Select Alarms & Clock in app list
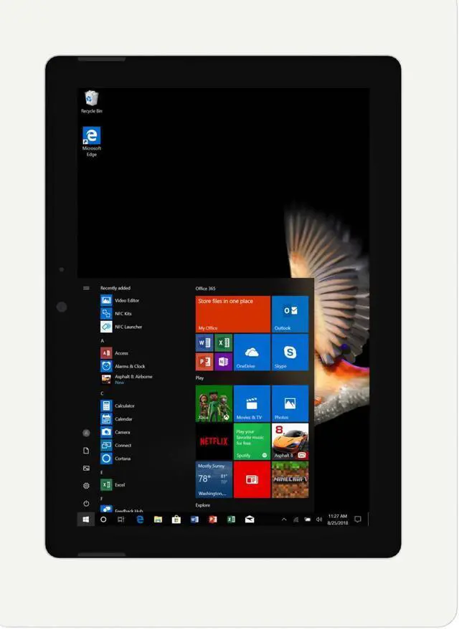 pos(129,366)
